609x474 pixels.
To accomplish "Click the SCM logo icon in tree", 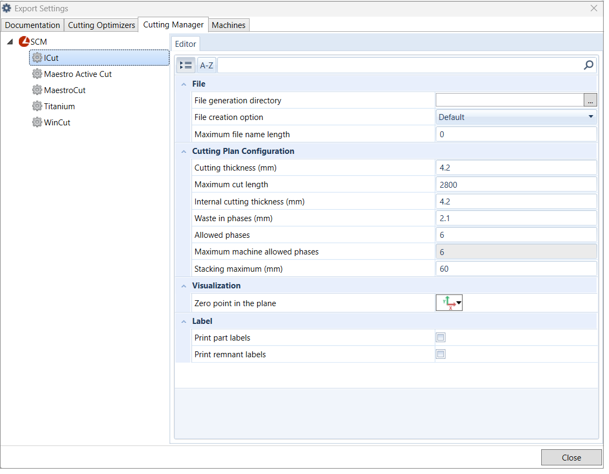I will (24, 41).
